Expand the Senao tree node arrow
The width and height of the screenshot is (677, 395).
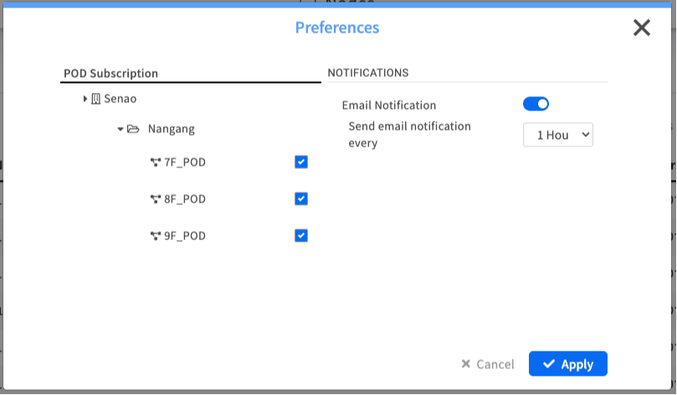coord(85,99)
